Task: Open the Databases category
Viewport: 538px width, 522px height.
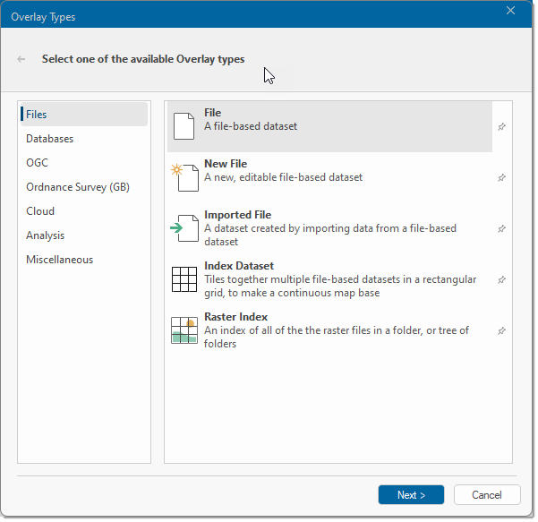Action: [x=50, y=139]
